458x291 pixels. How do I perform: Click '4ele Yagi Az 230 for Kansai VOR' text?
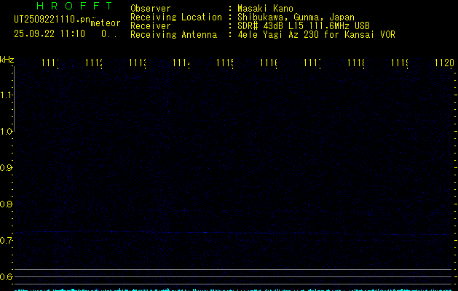coord(316,34)
